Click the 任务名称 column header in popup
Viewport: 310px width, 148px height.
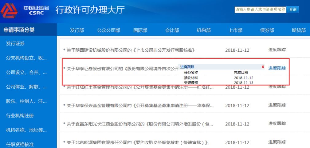click(191, 73)
